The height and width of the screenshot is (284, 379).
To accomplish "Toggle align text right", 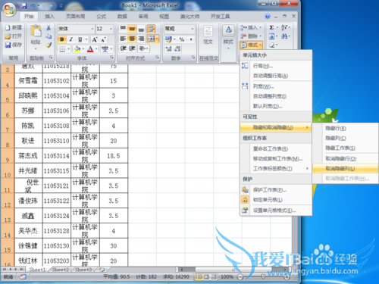I will click(x=141, y=39).
